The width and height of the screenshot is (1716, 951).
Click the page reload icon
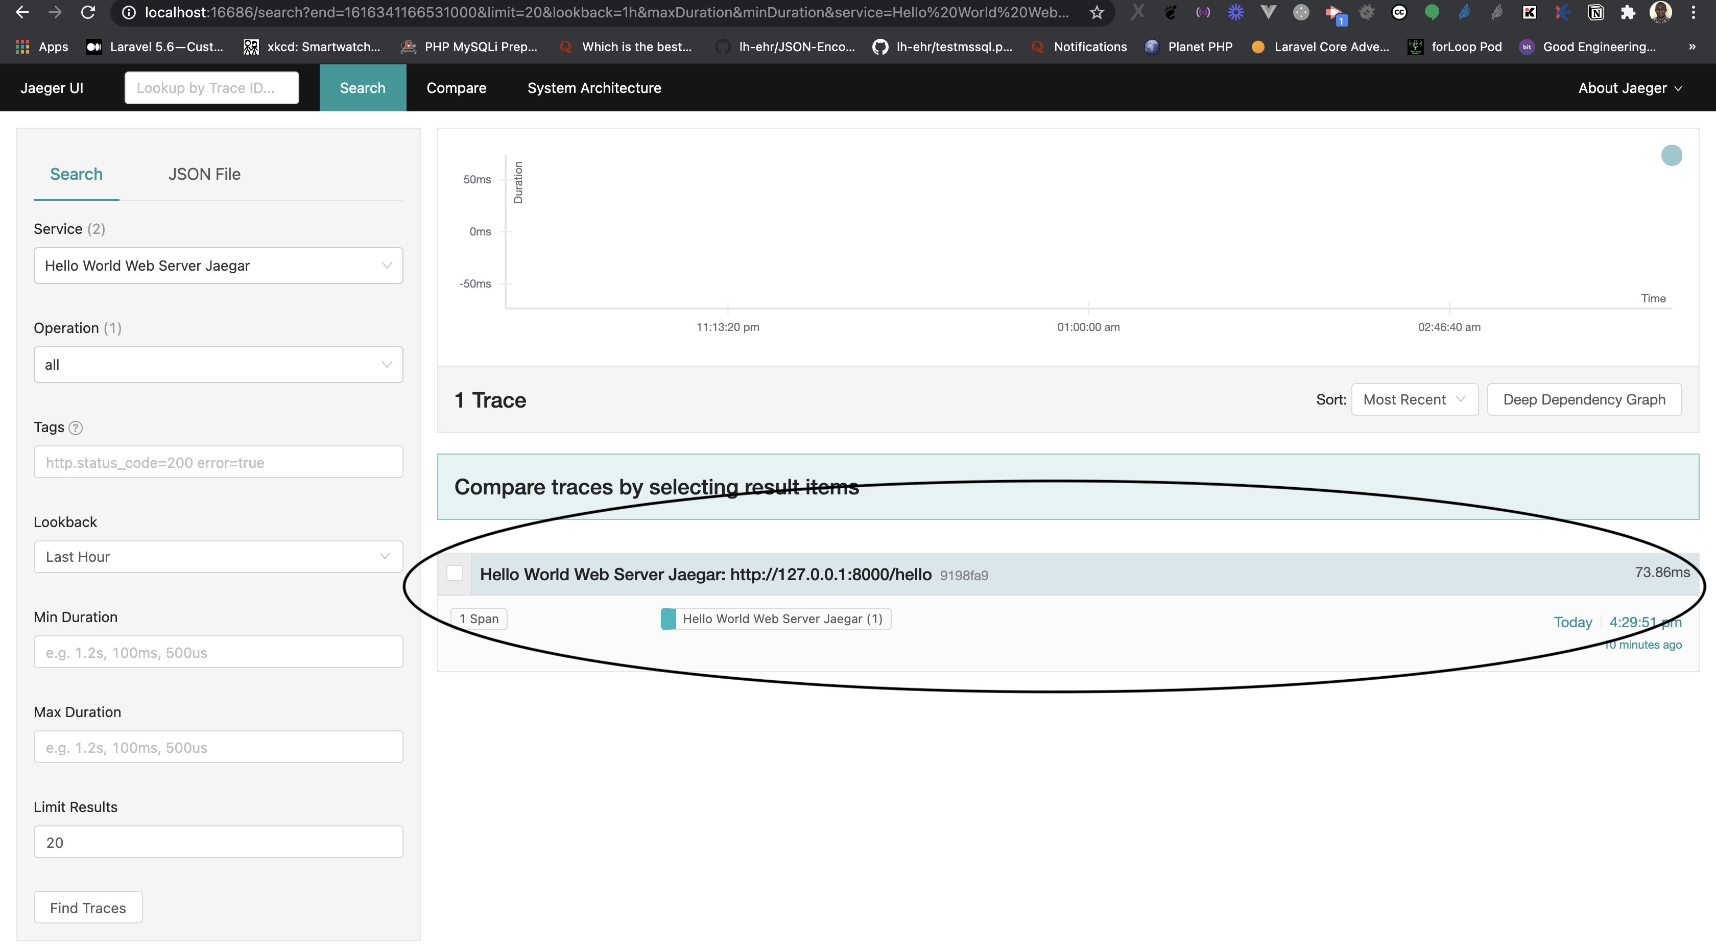[88, 12]
